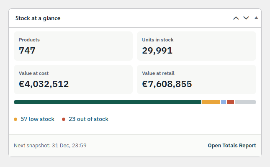
Task: Move the Stock at a glance widget up
Action: (x=236, y=18)
